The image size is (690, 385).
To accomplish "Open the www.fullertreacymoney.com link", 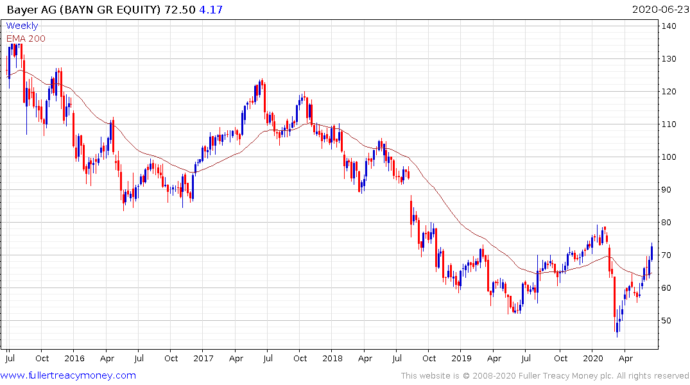I will (x=68, y=375).
